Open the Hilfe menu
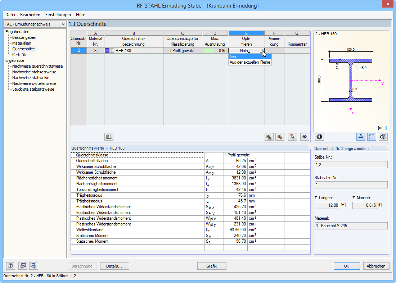 [x=81, y=15]
